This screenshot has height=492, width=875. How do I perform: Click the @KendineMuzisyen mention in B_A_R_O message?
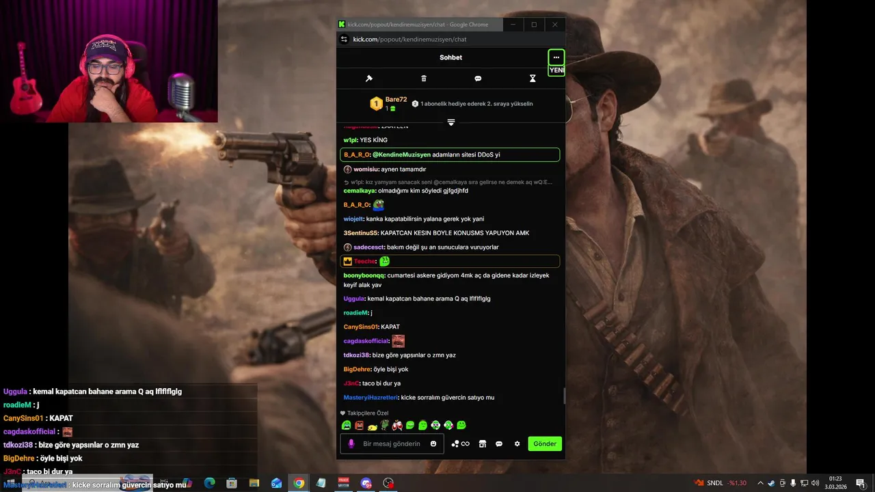401,154
